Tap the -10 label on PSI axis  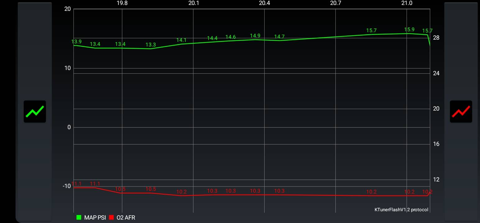[x=67, y=186]
